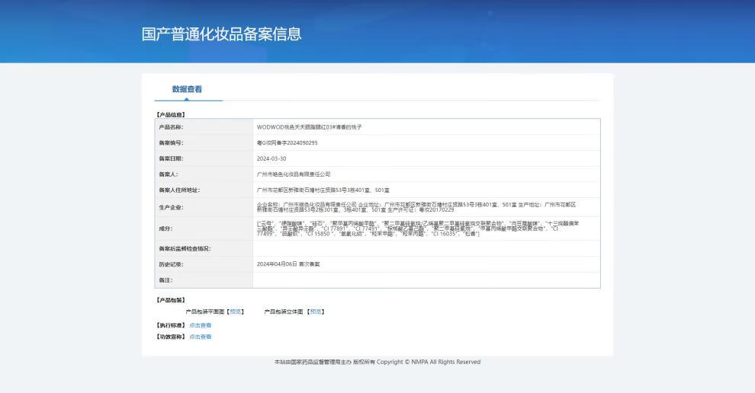This screenshot has width=755, height=393.
Task: Click the 产品包装立体图 label text
Action: (x=284, y=312)
